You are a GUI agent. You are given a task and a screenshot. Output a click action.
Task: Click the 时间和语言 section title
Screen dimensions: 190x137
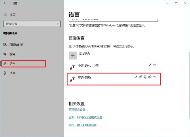(x=10, y=33)
